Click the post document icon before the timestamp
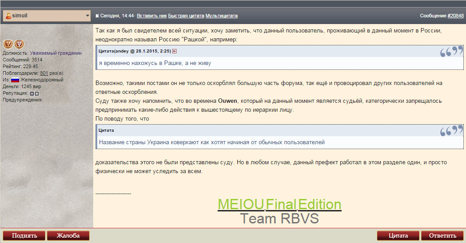The image size is (466, 243). [x=97, y=16]
